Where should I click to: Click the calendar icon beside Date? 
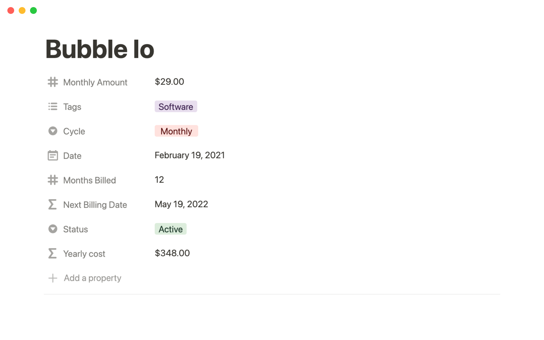coord(53,156)
